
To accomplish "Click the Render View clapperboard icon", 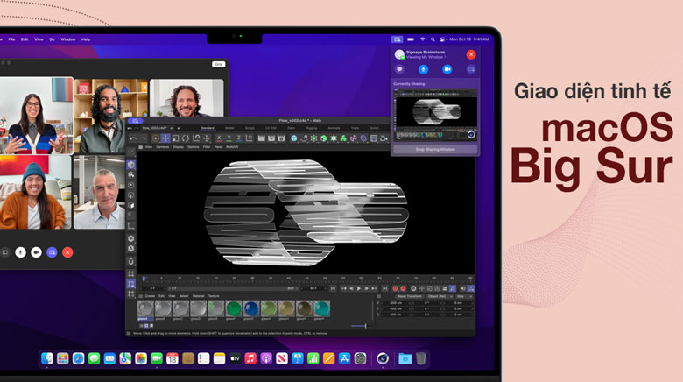I will pos(261,138).
